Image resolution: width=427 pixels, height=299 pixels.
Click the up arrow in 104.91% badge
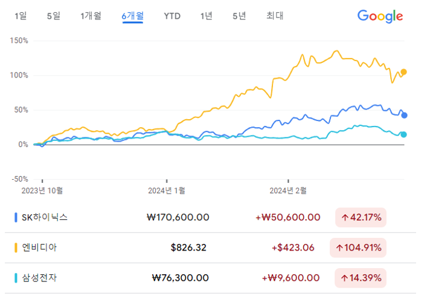click(339, 248)
